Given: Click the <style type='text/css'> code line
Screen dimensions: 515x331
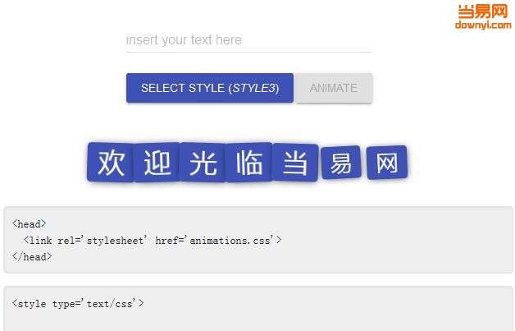Looking at the screenshot, I should click(78, 303).
